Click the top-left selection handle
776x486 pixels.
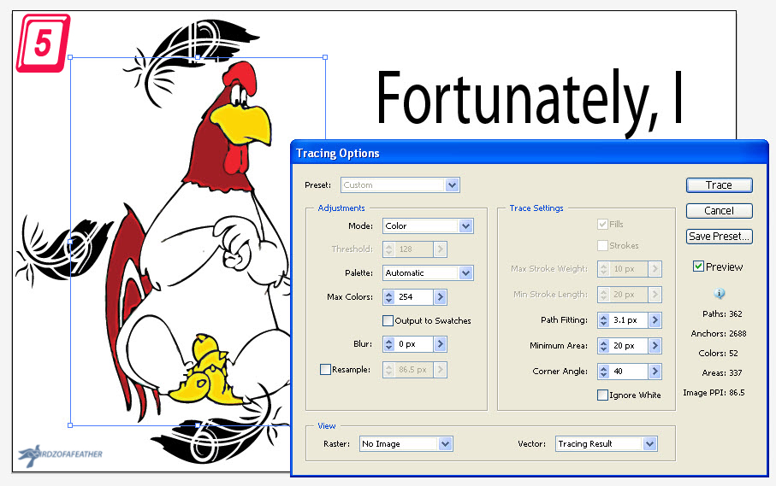pos(70,57)
